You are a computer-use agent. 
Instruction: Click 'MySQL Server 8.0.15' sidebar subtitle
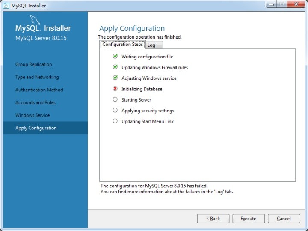point(41,38)
